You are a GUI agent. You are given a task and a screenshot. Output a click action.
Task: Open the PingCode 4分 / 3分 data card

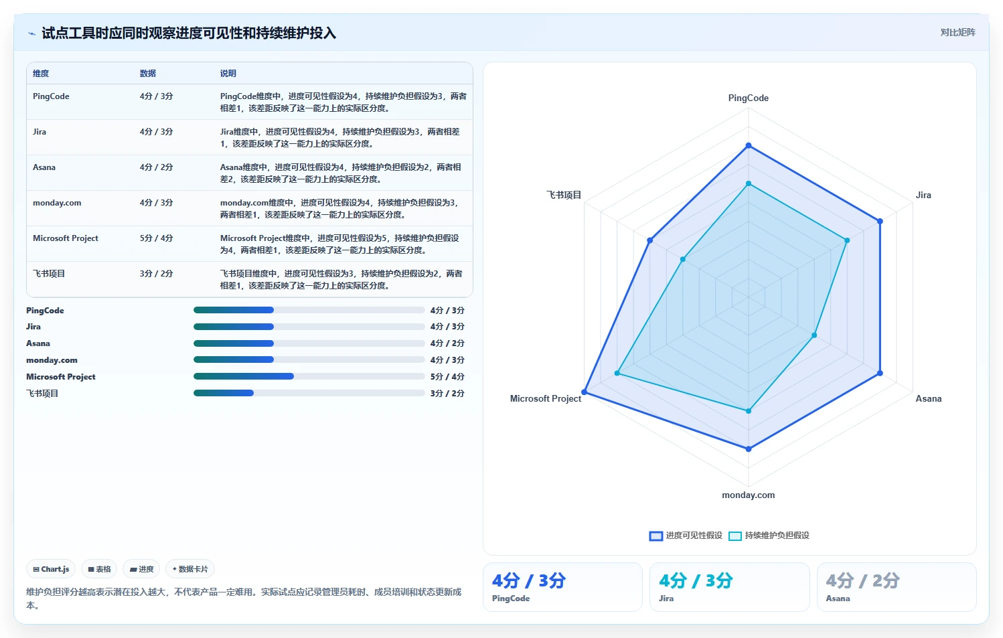[562, 587]
